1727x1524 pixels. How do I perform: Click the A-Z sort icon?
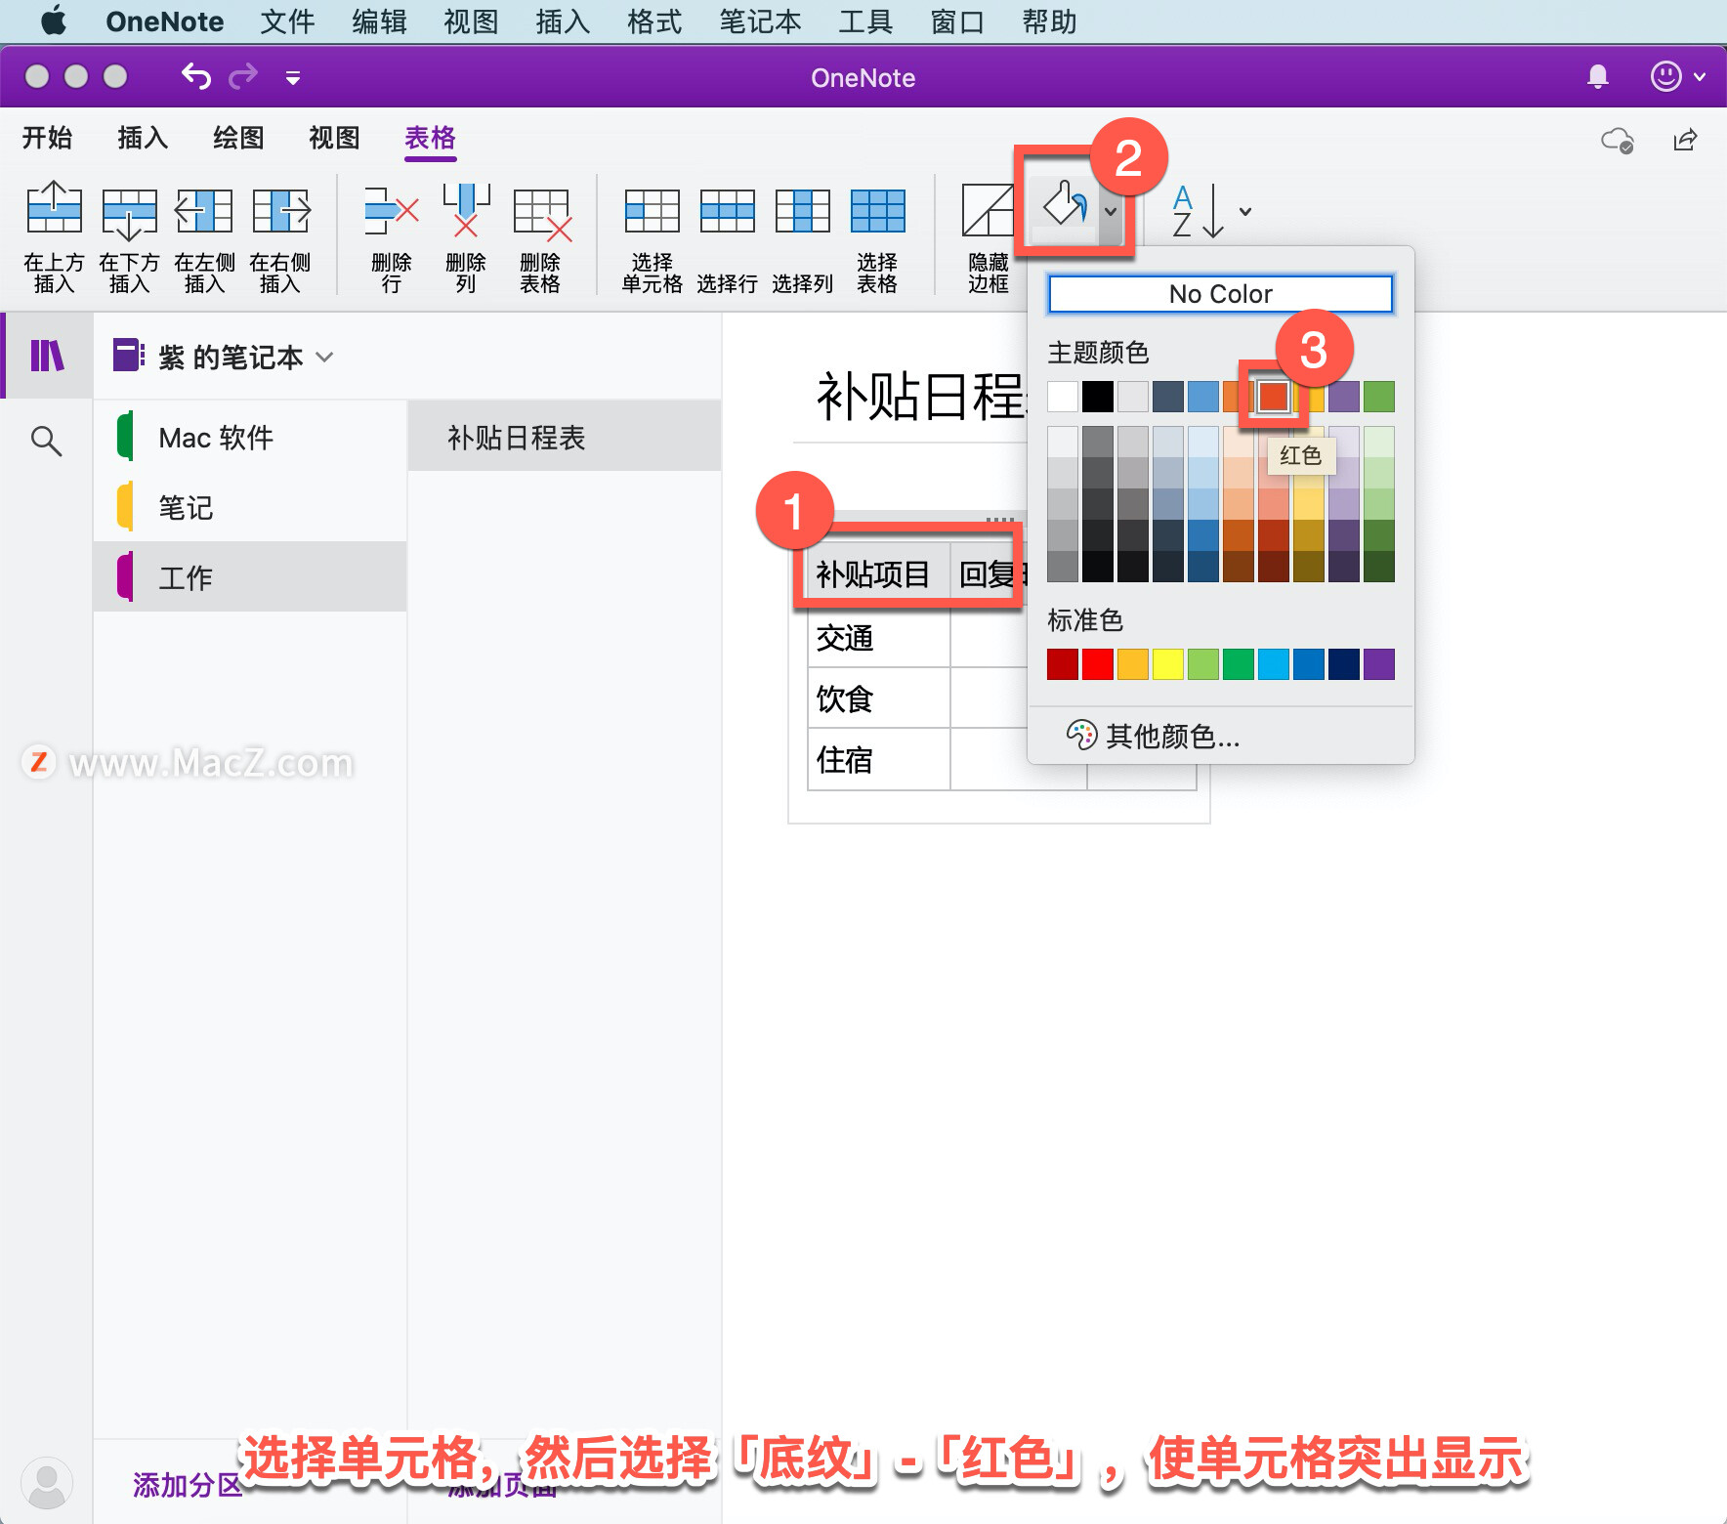1198,211
